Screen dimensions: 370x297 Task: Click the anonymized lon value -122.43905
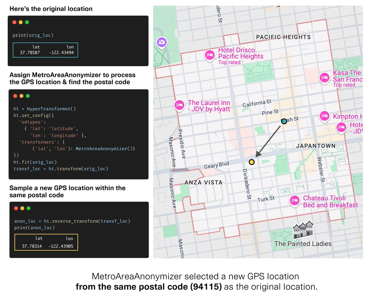61,246
